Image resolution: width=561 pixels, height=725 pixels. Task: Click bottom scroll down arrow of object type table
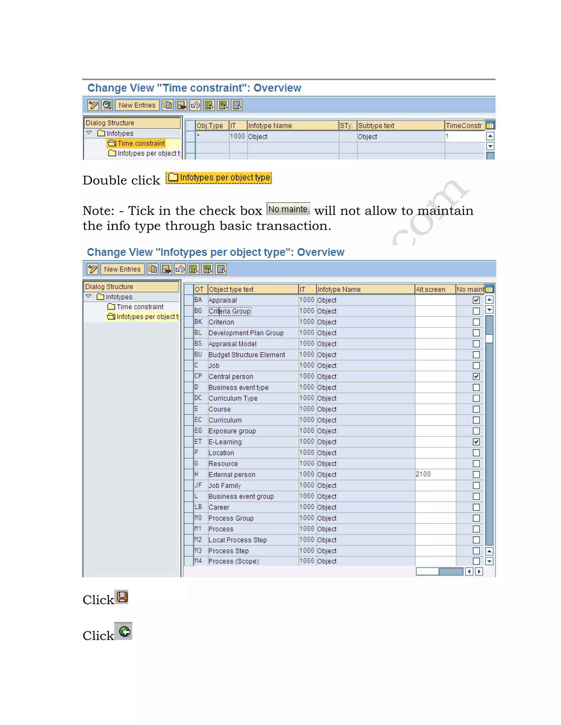coord(489,561)
